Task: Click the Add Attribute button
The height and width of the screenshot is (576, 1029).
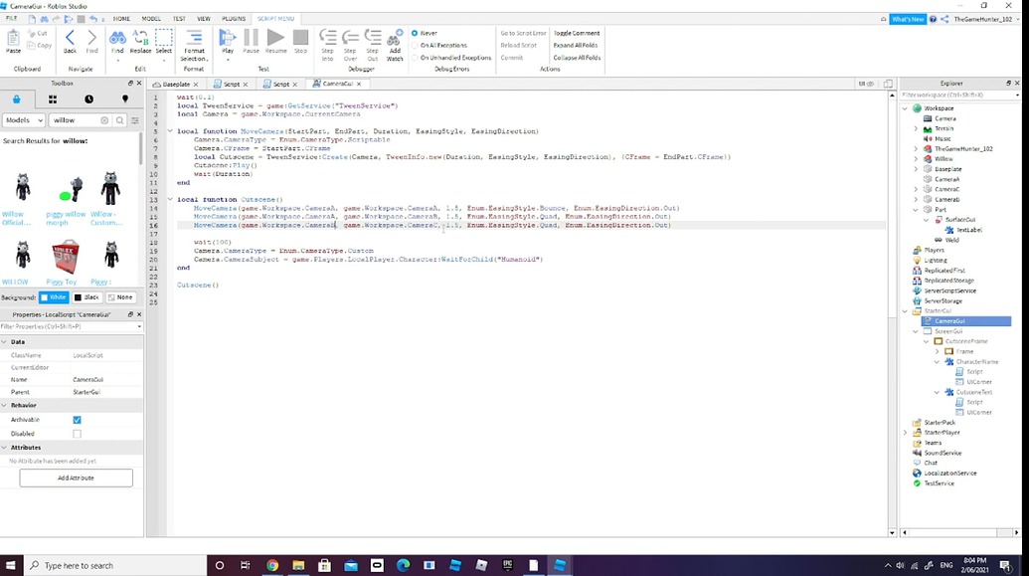Action: pyautogui.click(x=76, y=478)
